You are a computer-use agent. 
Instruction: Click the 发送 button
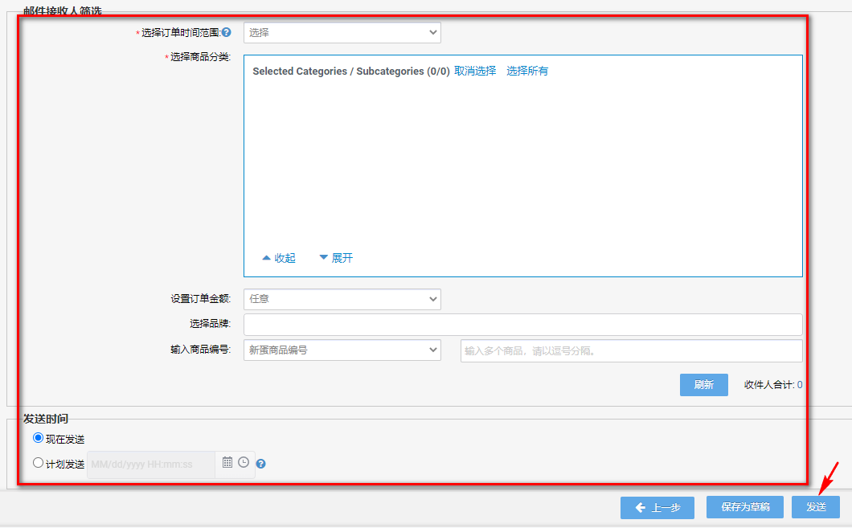click(x=816, y=507)
